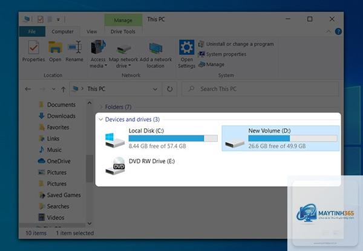Switch to the Computer tab
The height and width of the screenshot is (251, 363).
(62, 31)
